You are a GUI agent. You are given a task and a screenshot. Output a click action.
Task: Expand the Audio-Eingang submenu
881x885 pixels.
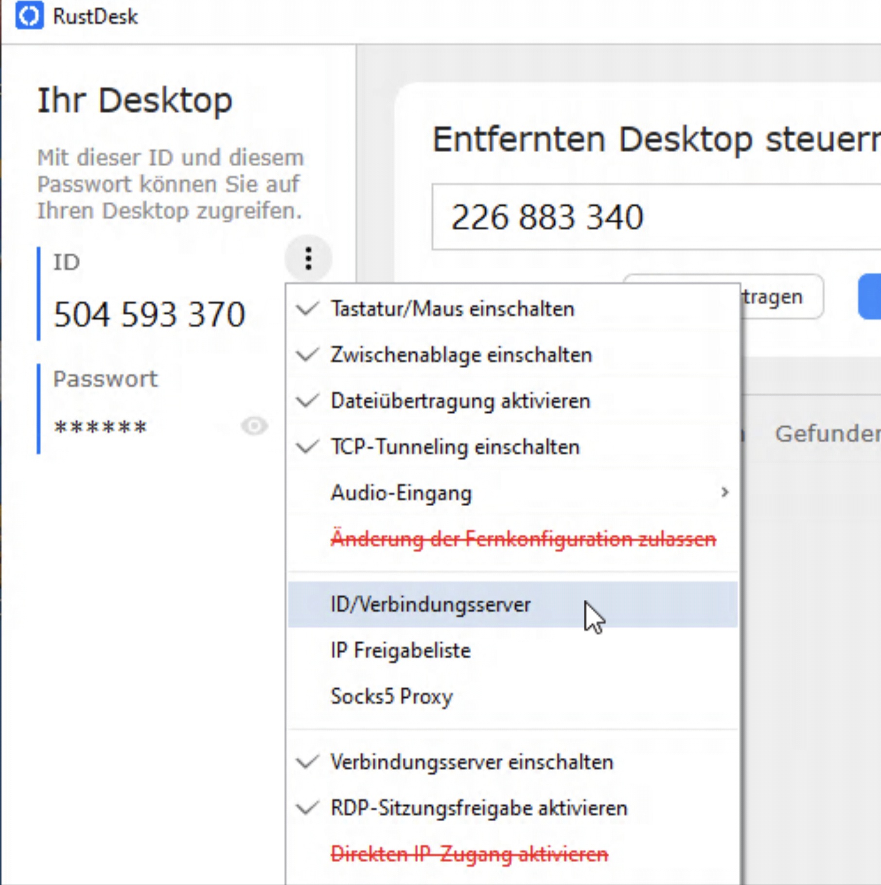pos(401,493)
